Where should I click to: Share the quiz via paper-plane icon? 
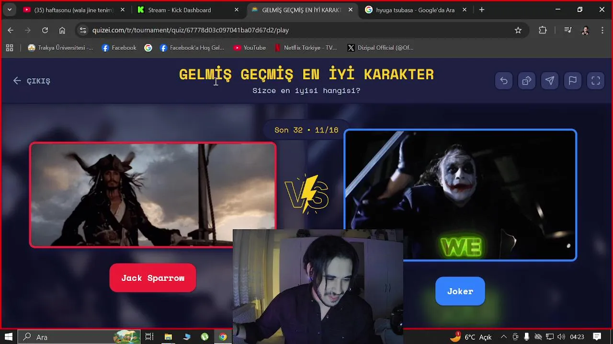[x=550, y=81]
